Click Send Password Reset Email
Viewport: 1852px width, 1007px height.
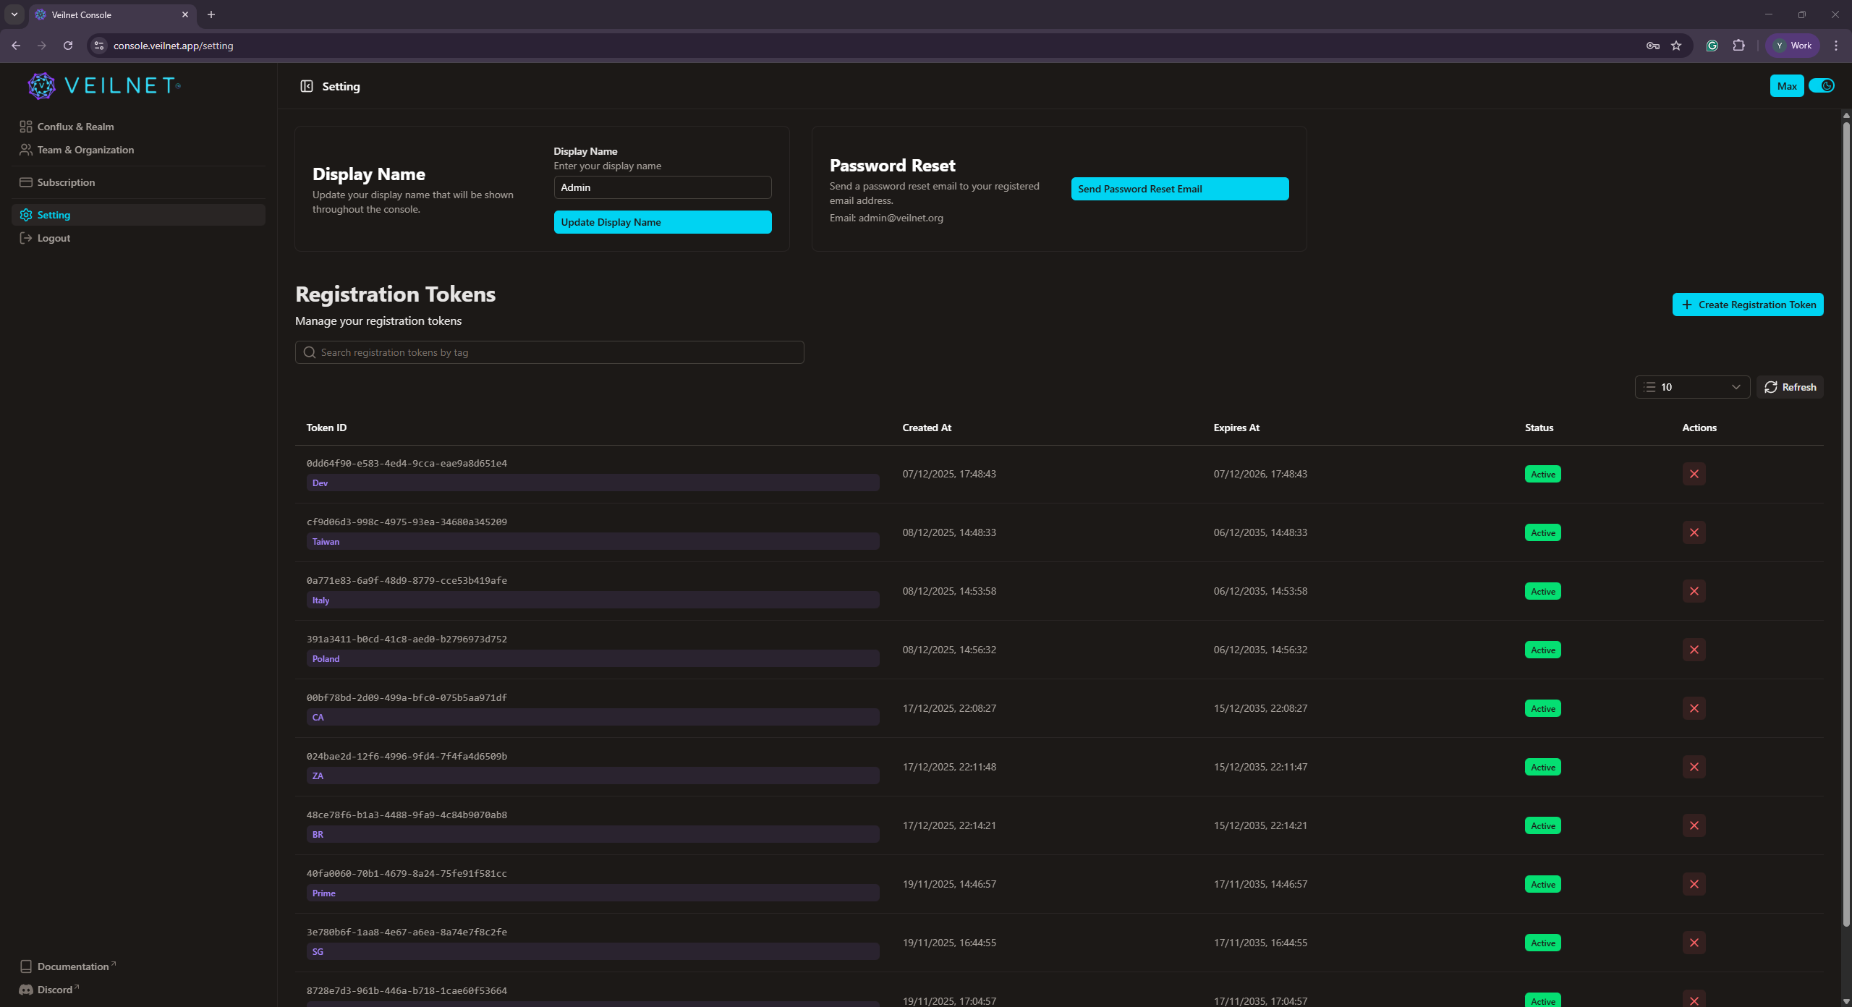point(1178,188)
